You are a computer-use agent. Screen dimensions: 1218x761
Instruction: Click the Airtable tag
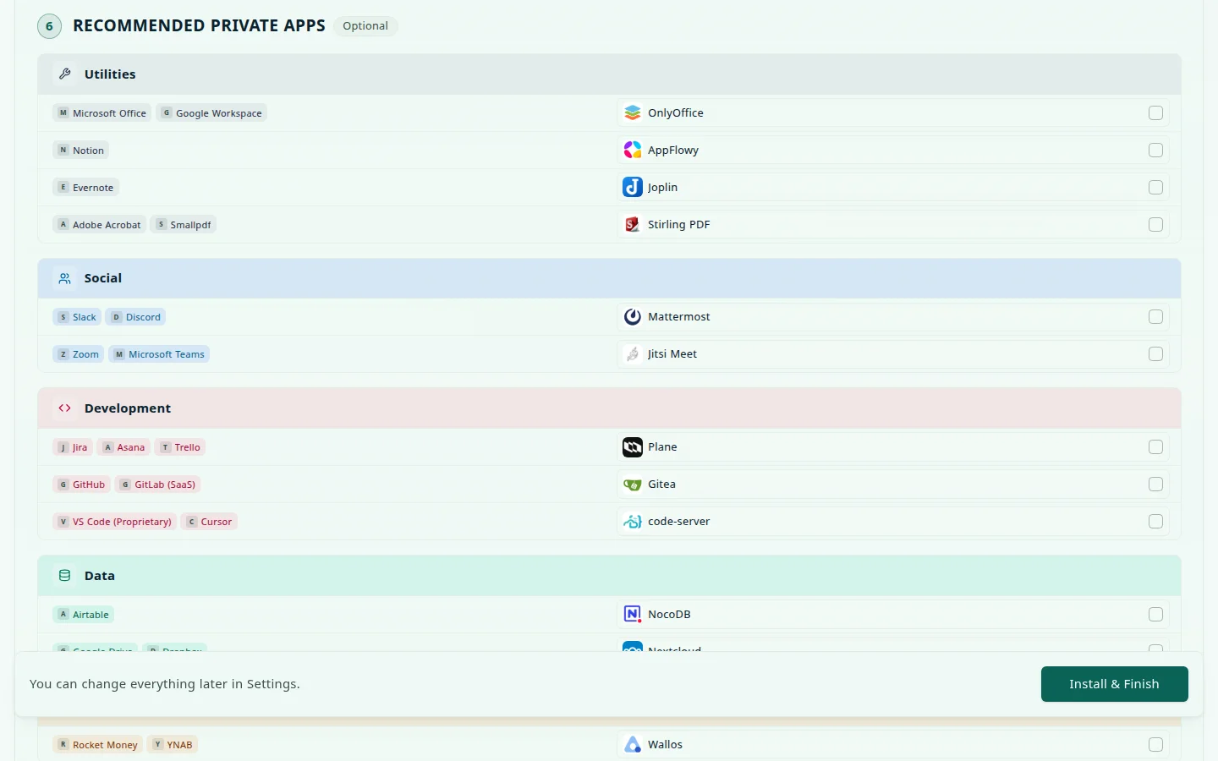pos(83,615)
